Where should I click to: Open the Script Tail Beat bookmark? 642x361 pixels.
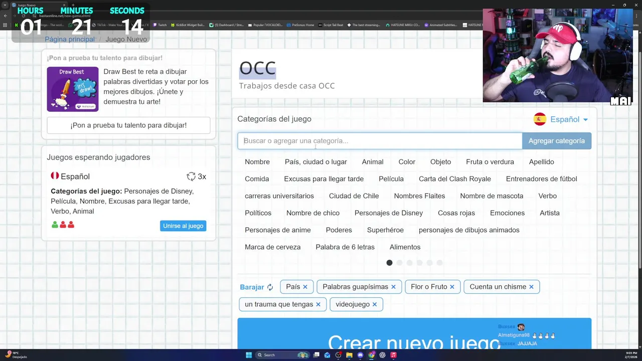331,25
